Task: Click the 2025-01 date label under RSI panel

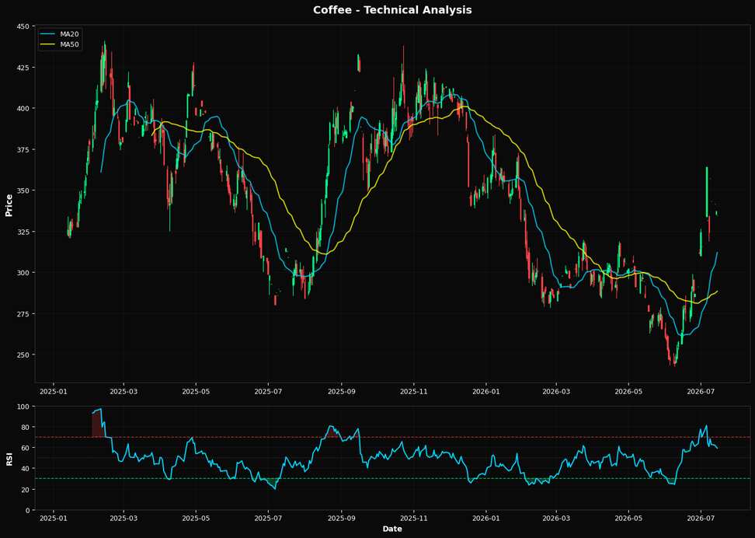Action: click(x=53, y=519)
